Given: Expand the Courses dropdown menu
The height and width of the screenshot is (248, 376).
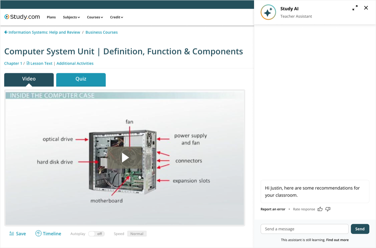Looking at the screenshot, I should point(95,17).
